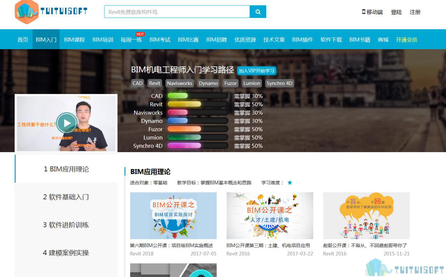This screenshot has height=277, width=446.
Task: Click the CAD tag
Action: click(x=138, y=83)
